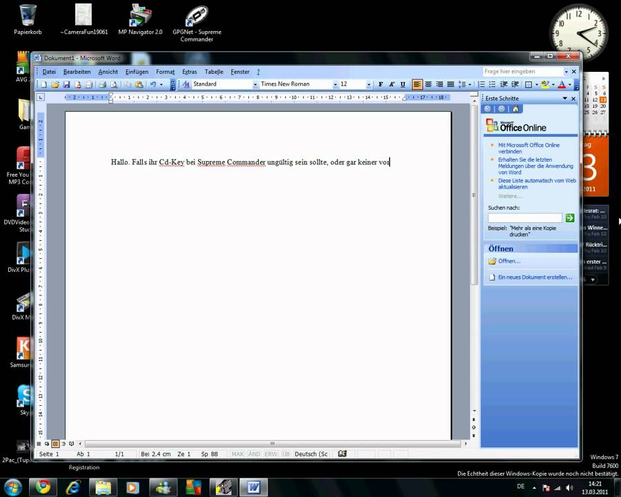
Task: Click the 'Öffnen...' link in task pane
Action: coord(509,261)
